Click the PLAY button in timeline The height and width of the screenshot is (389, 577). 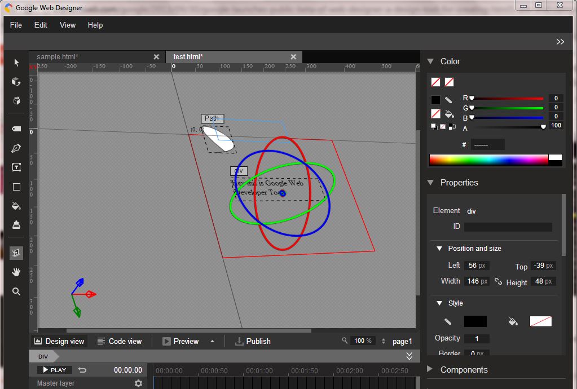click(x=55, y=370)
